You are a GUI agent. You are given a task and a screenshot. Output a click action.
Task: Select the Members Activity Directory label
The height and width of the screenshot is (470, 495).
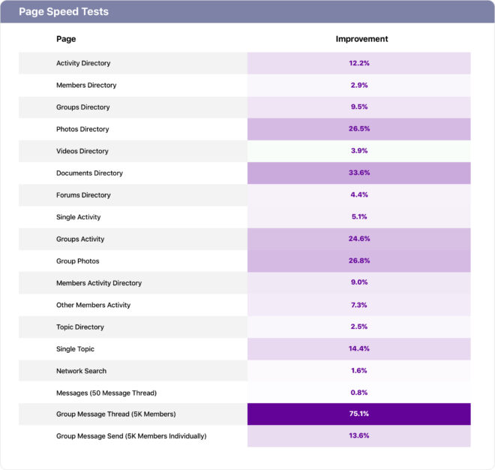[99, 283]
